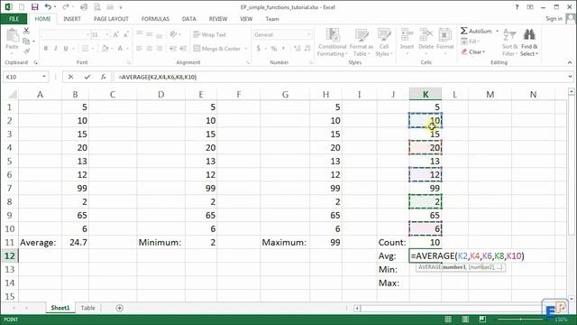Click the Insert Function fx icon
Image resolution: width=577 pixels, height=325 pixels.
[104, 77]
